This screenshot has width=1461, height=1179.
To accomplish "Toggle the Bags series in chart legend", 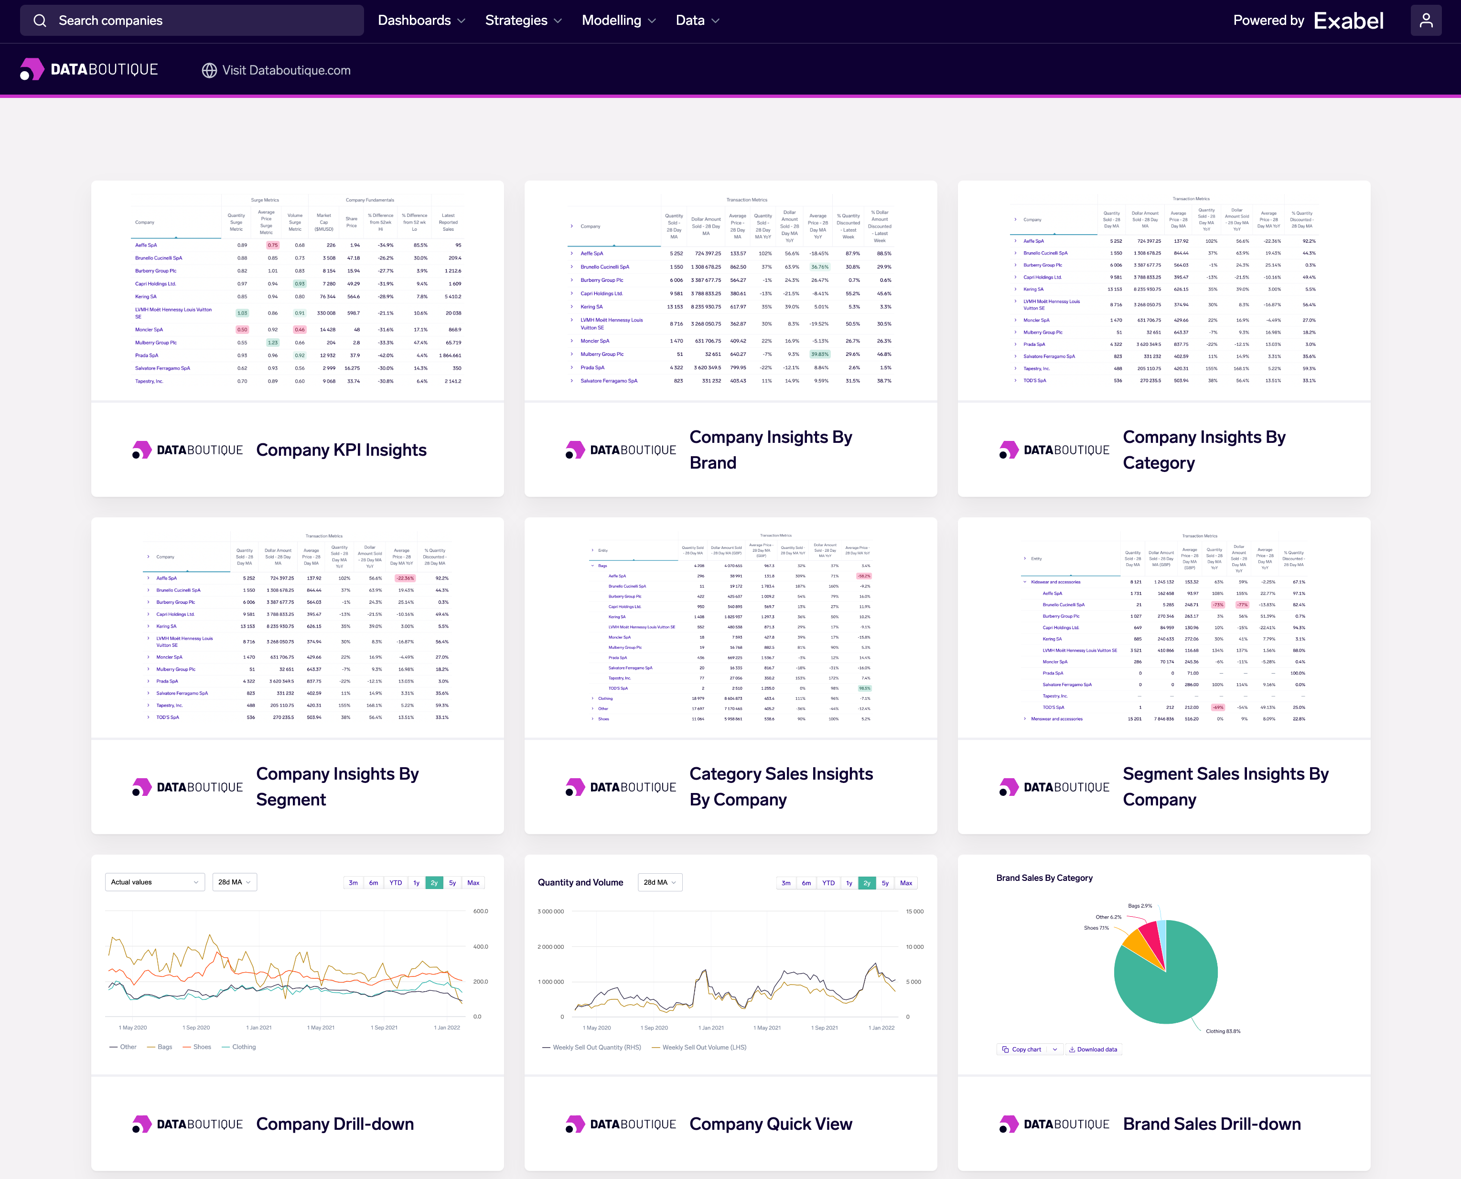I will click(160, 1047).
